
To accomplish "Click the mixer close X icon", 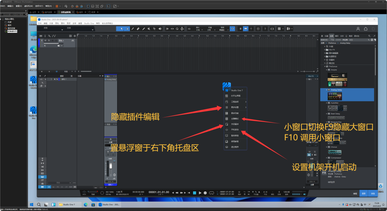I will (x=40, y=76).
